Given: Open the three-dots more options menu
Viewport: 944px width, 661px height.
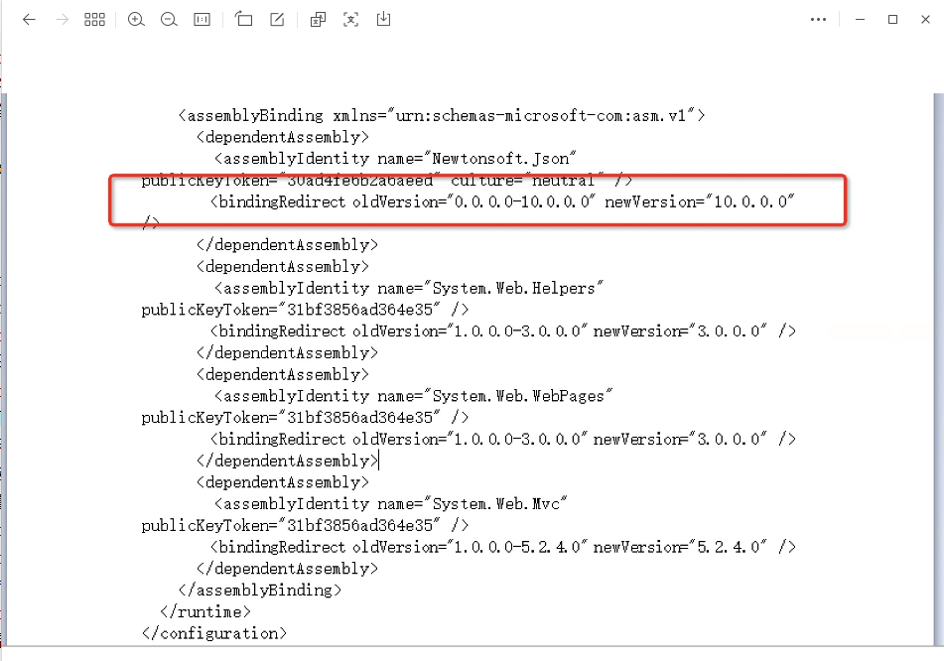Looking at the screenshot, I should [818, 20].
